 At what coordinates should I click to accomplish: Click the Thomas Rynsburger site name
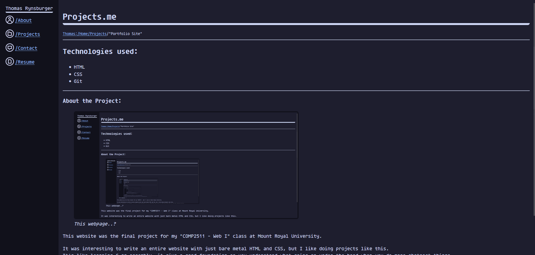pos(29,8)
